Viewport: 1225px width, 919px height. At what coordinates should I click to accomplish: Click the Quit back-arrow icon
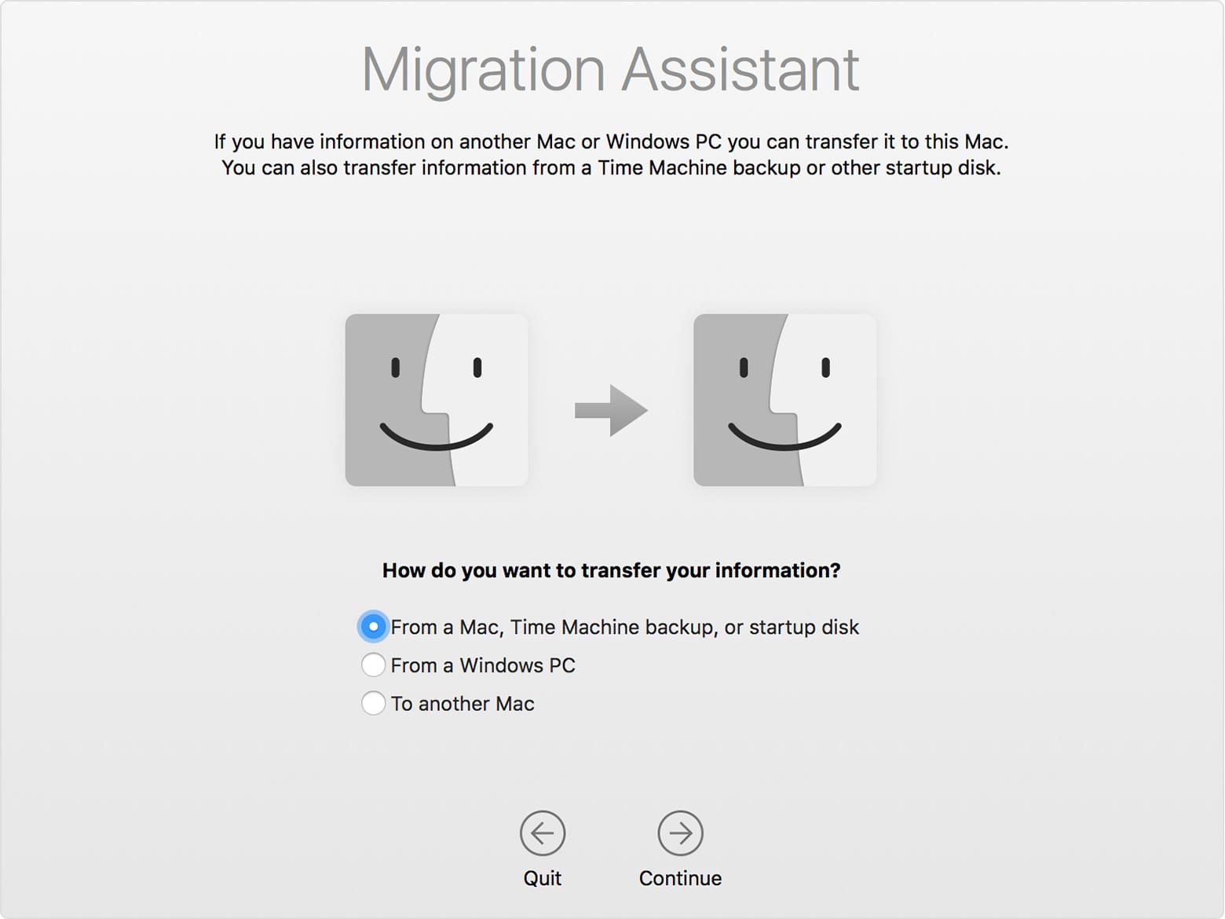coord(543,833)
